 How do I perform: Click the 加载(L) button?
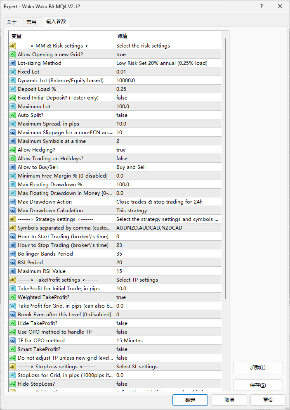[x=258, y=367]
